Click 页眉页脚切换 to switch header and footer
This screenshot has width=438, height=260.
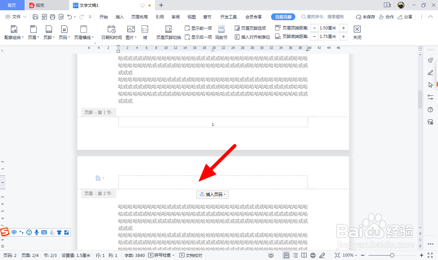pyautogui.click(x=169, y=33)
